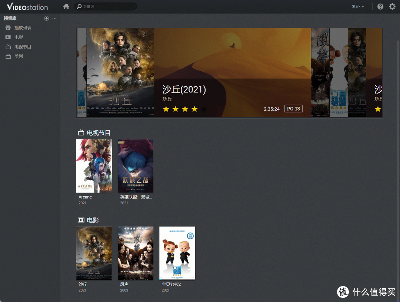Click the search magnifier icon
Screen dimensions: 400x302
79,6
